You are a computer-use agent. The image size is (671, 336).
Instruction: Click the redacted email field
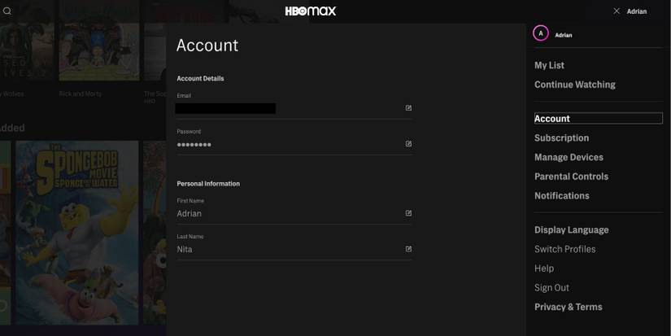(225, 108)
